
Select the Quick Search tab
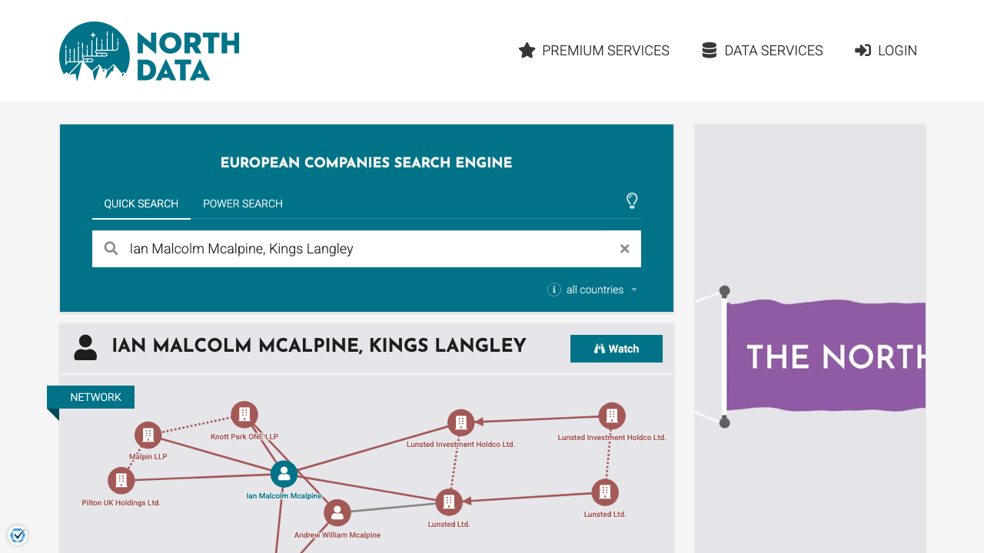click(141, 204)
